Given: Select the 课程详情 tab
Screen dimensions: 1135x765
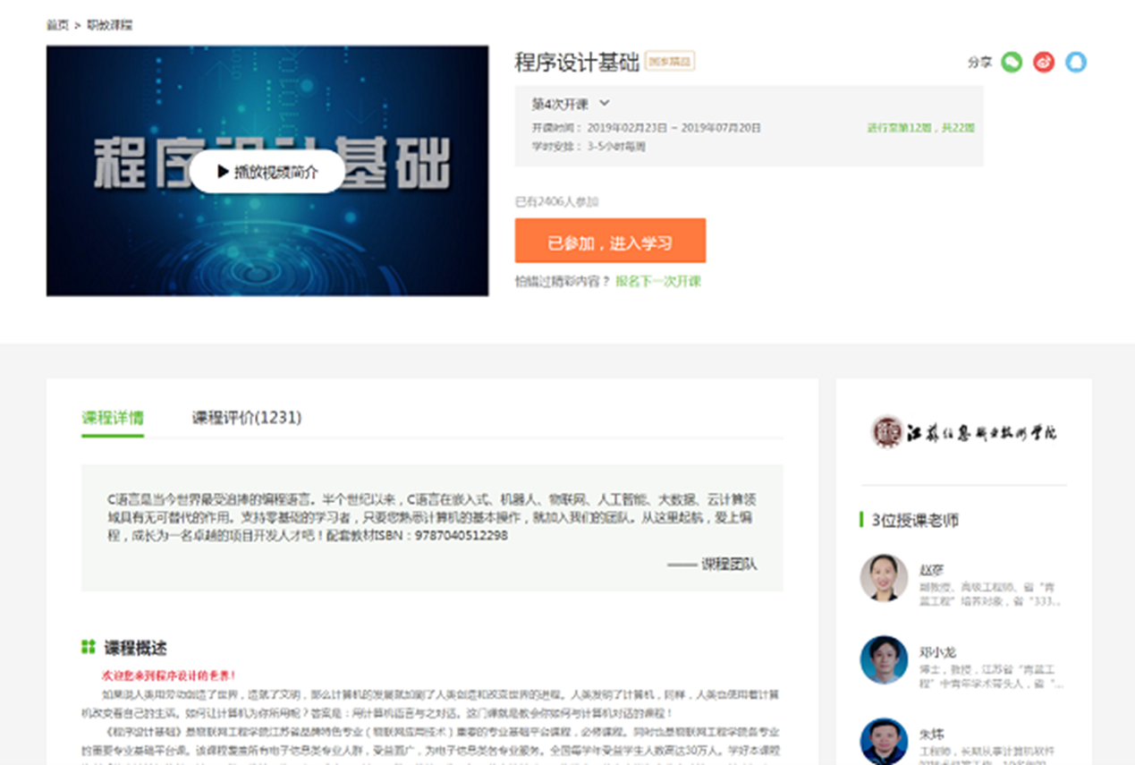Looking at the screenshot, I should click(x=113, y=417).
